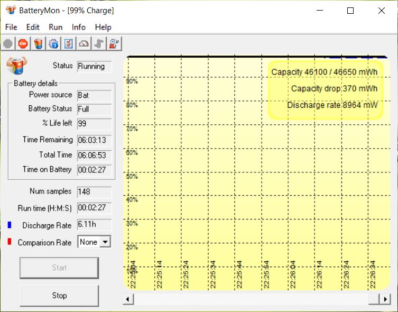Click the gear configuration toolbar icon

[x=53, y=44]
